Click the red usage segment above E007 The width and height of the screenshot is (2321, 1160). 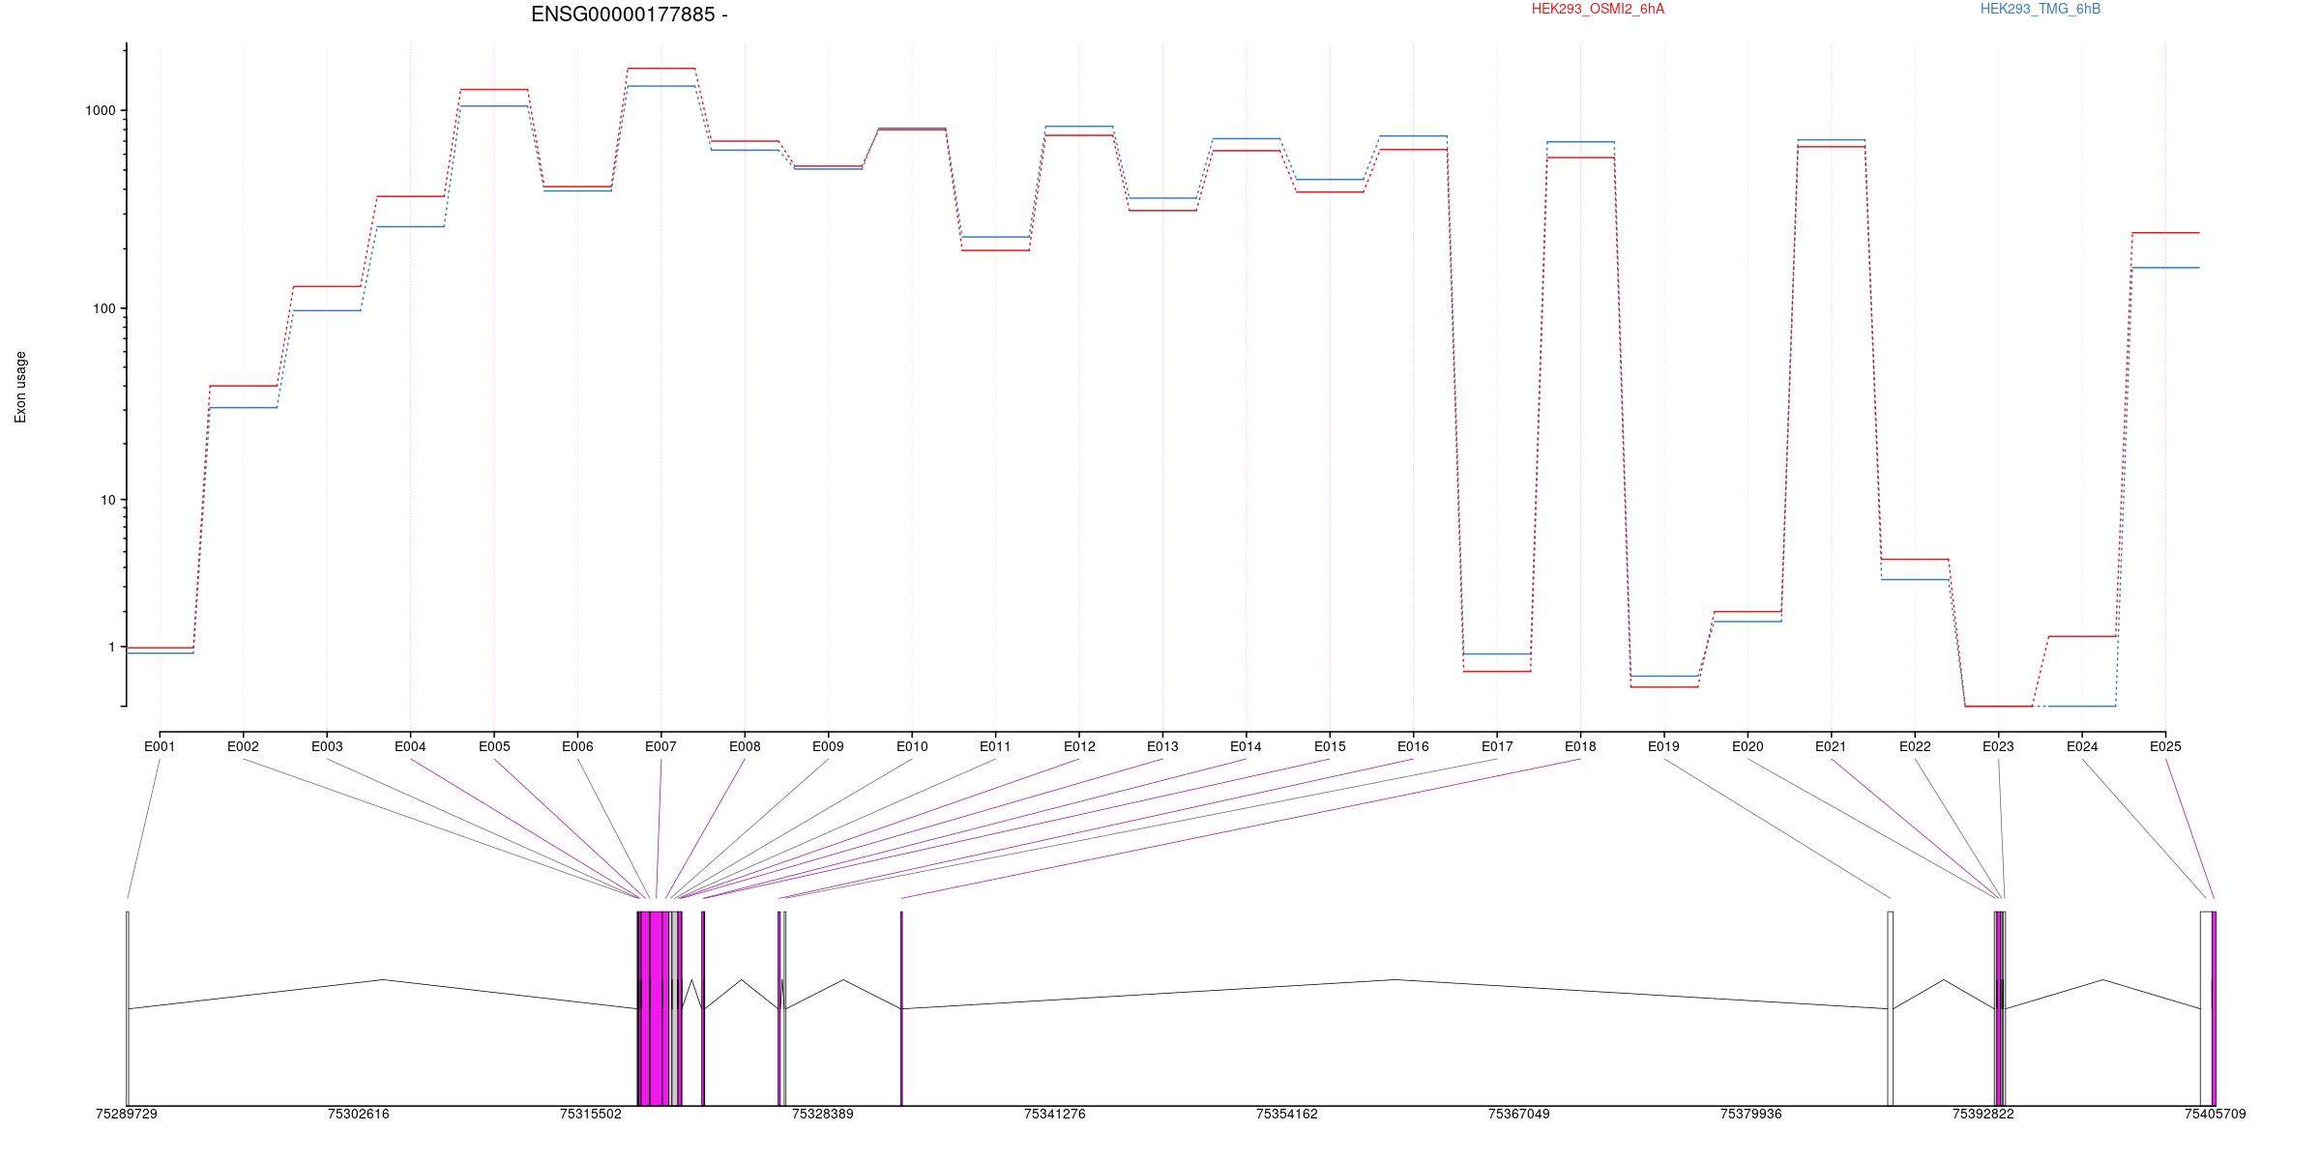661,69
